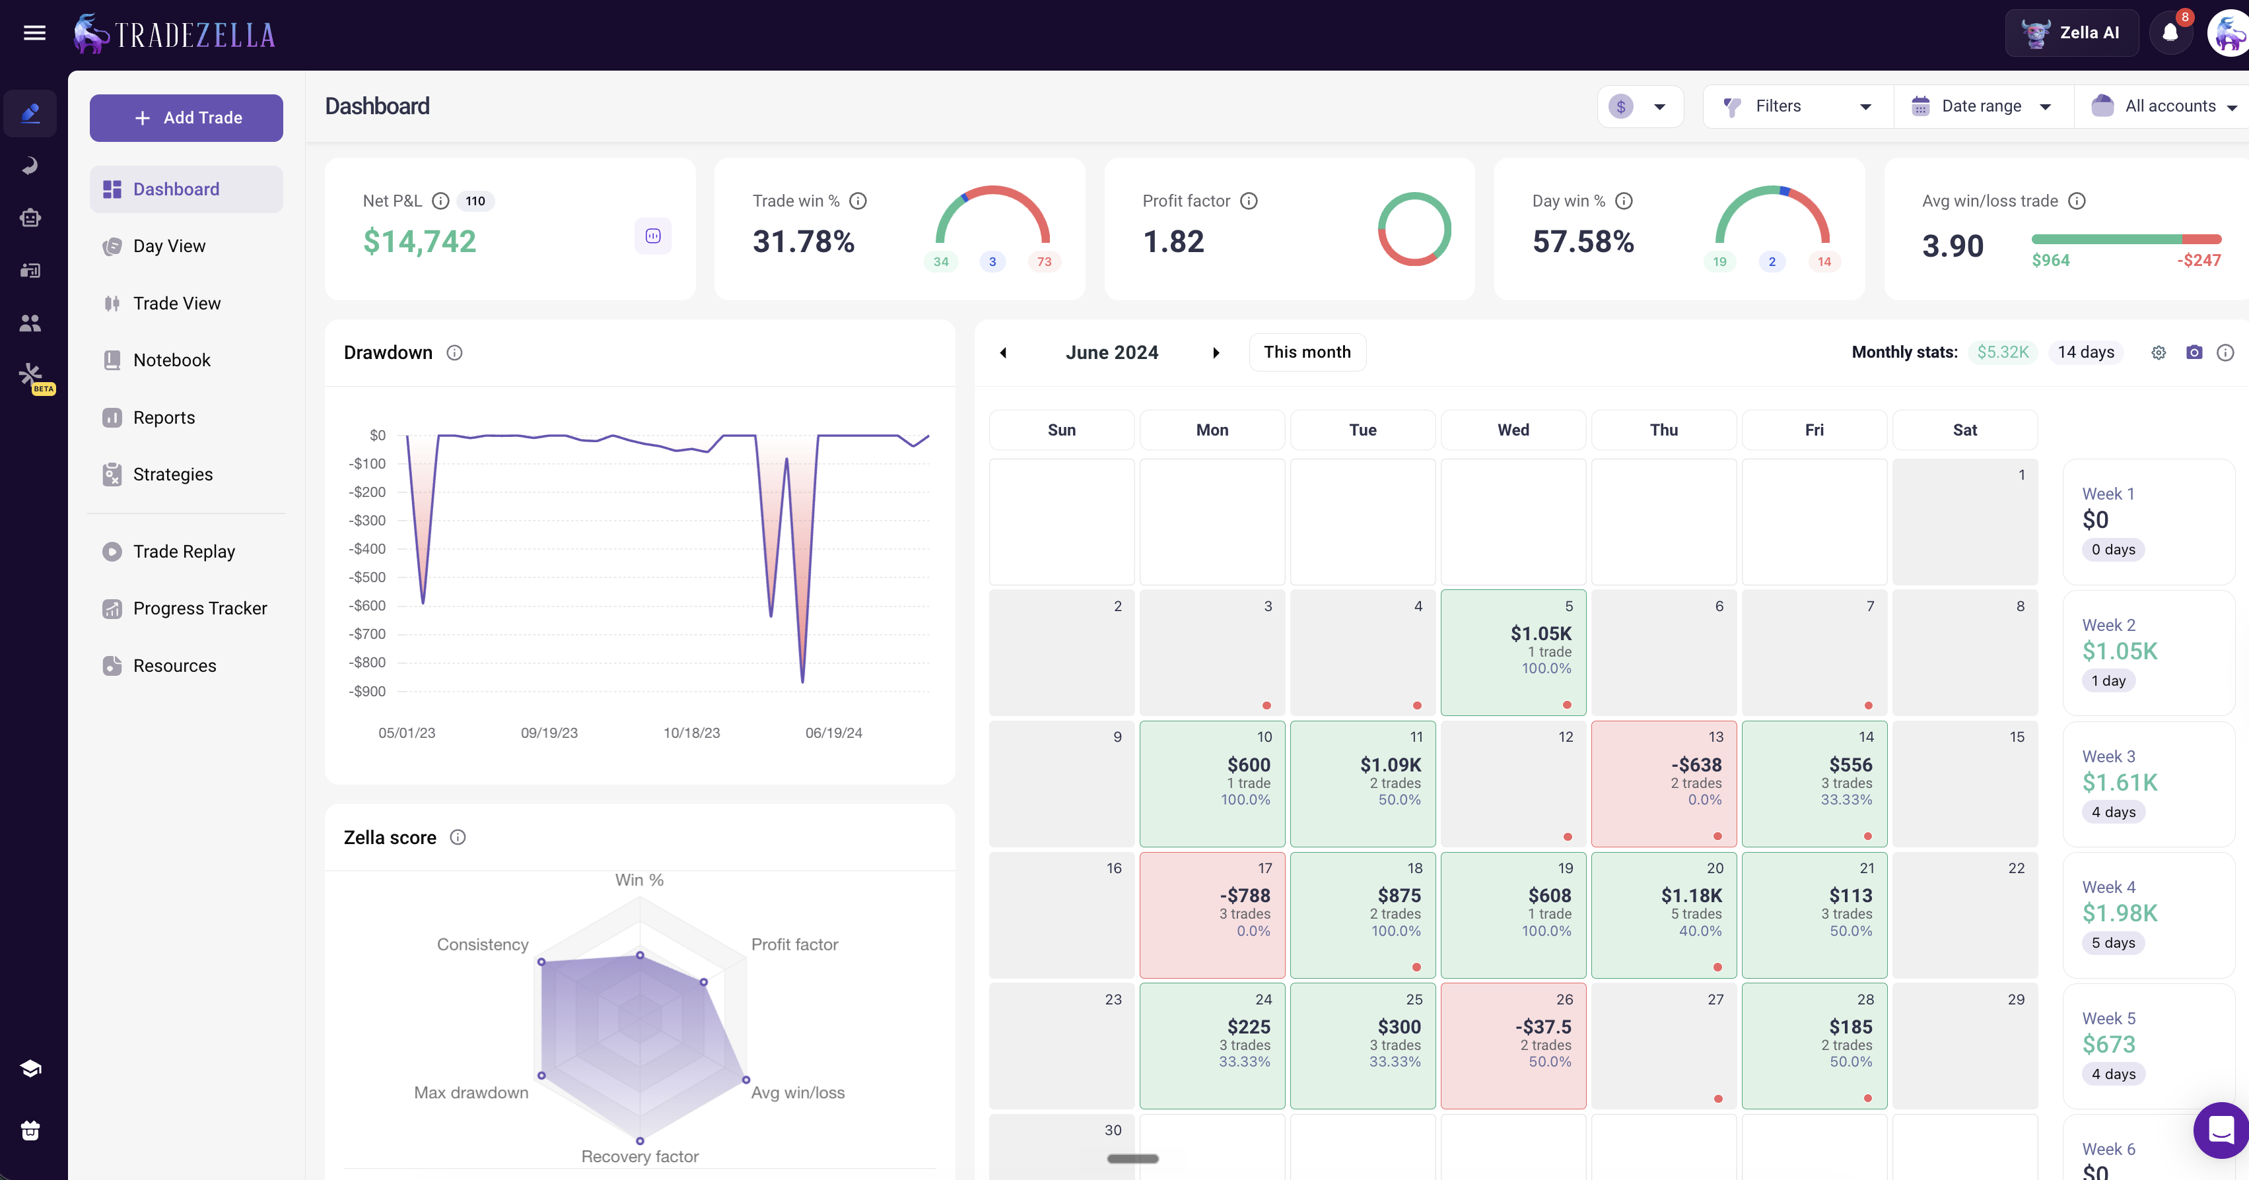Go to the previous month arrow

(x=1003, y=352)
